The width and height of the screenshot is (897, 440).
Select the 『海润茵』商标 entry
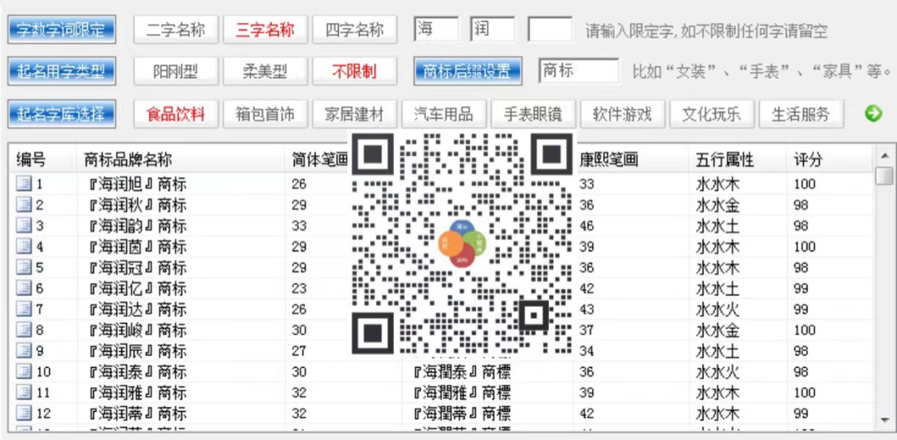tap(137, 247)
